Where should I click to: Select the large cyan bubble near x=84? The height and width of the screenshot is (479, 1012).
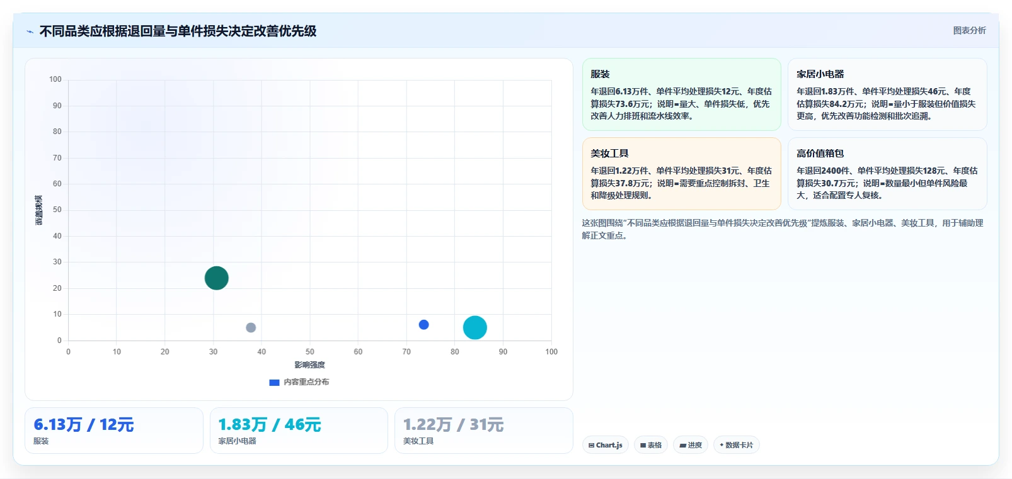[474, 327]
